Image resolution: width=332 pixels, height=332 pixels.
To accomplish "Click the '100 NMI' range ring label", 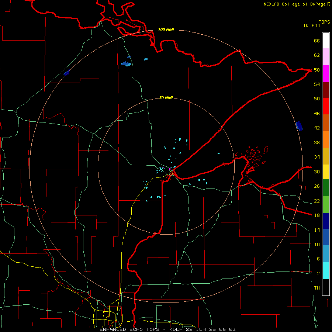I will [166, 30].
